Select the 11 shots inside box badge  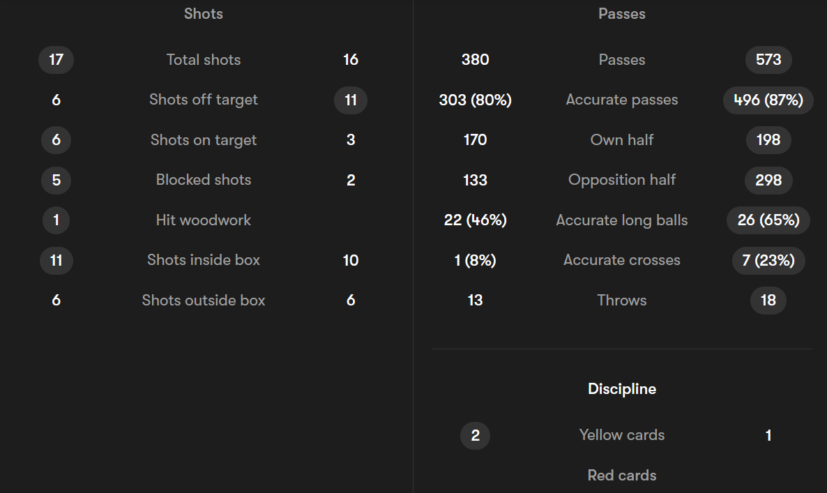coord(56,260)
